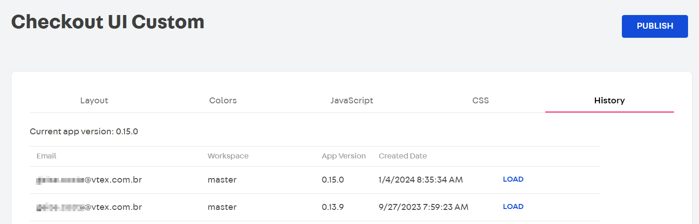Viewport: 699px width, 224px height.
Task: Click master workspace in the 9/27/2023 row
Action: point(222,207)
